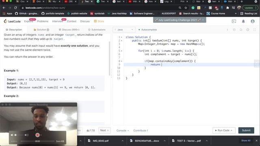This screenshot has width=260, height=146.
Task: Open Run Code options dropdown
Action: click(x=232, y=131)
